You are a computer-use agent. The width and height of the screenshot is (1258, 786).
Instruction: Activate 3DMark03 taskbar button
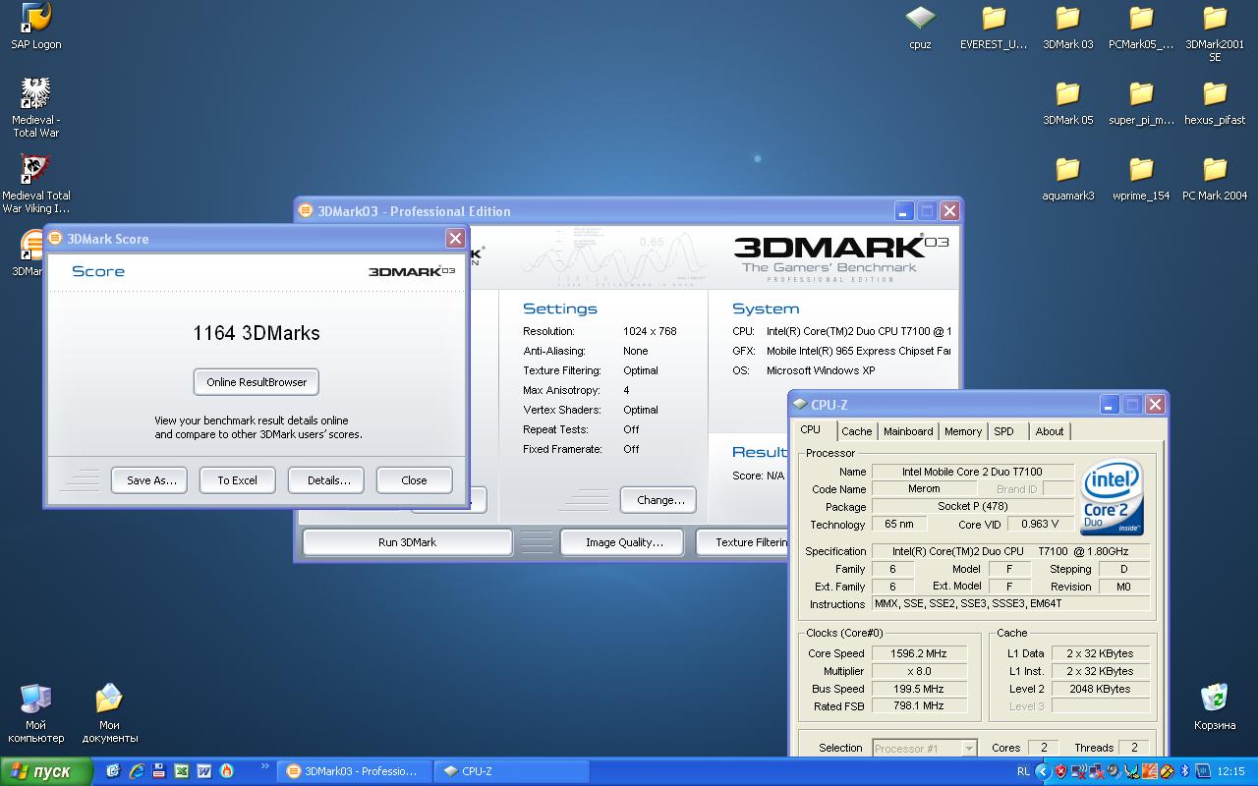[354, 771]
